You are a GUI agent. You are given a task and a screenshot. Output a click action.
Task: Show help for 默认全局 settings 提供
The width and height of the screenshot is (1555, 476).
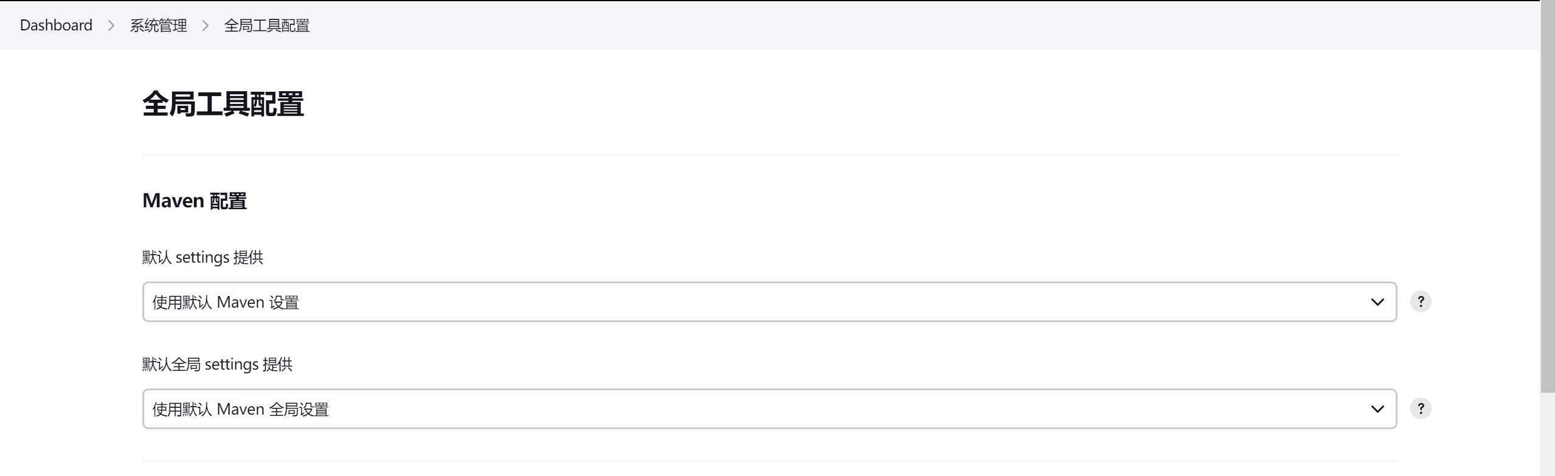click(1421, 409)
